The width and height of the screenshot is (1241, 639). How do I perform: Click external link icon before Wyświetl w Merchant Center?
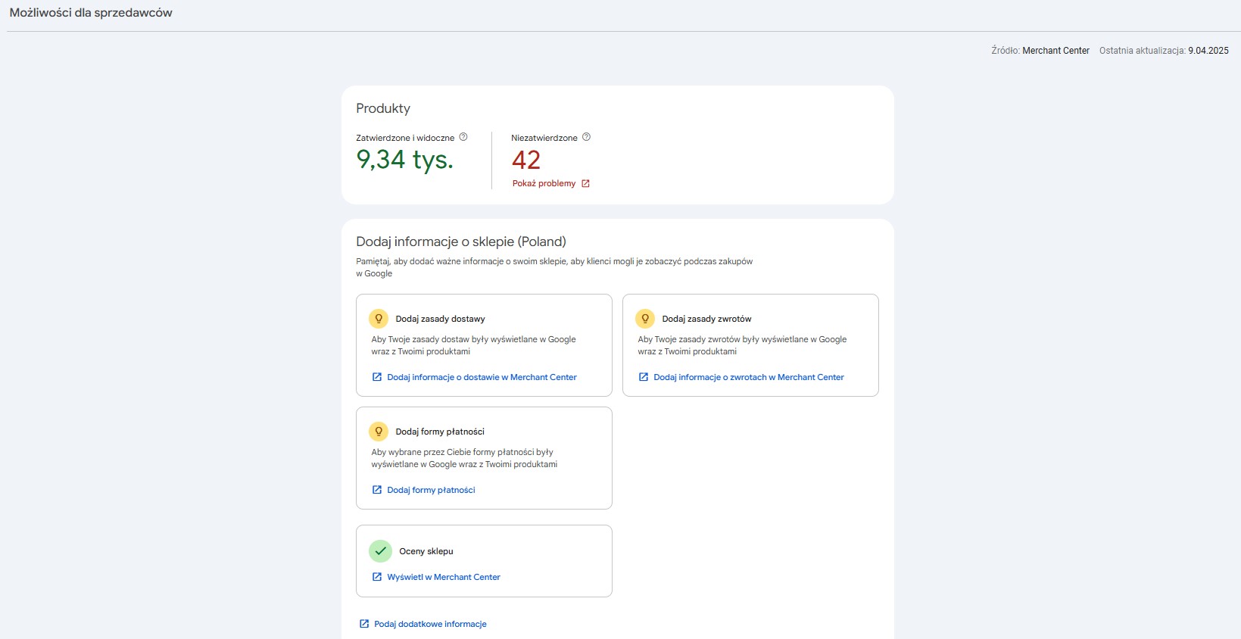[x=377, y=577]
